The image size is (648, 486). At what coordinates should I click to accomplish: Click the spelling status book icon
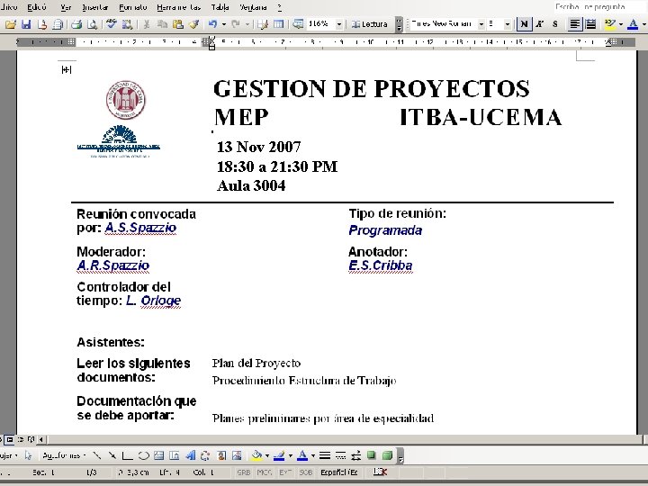tap(380, 472)
